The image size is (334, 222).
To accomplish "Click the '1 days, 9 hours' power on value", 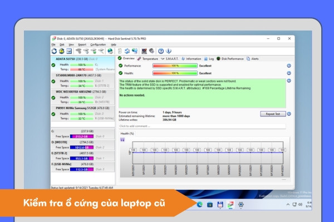I will (x=172, y=112).
